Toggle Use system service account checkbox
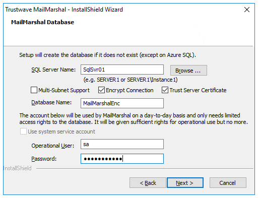This screenshot has width=259, height=198. [x=23, y=131]
